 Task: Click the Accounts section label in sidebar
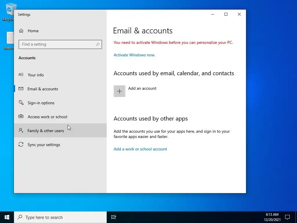(27, 58)
